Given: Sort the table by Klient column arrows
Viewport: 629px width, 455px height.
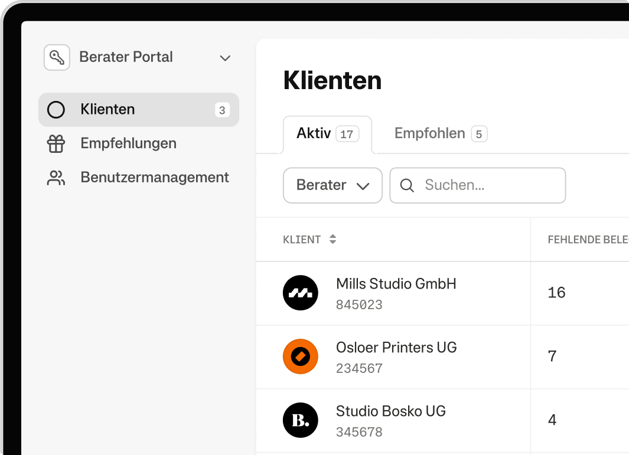Looking at the screenshot, I should click(333, 240).
